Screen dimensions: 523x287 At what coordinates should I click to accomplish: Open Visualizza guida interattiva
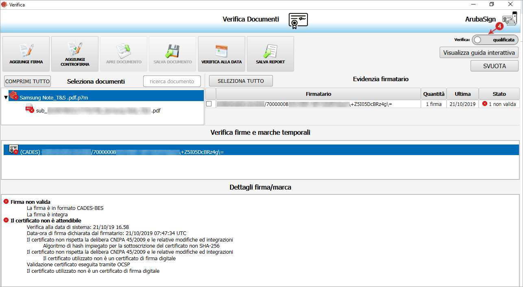click(x=479, y=52)
